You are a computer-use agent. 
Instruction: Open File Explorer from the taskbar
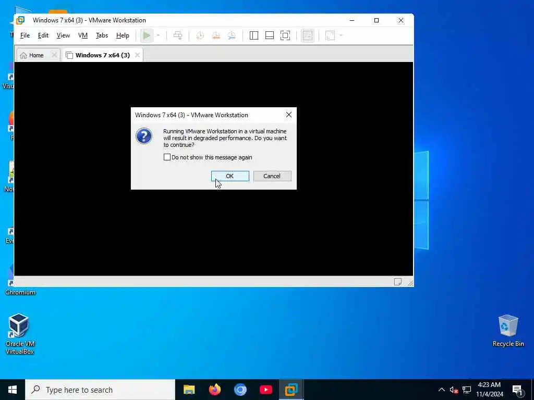click(x=189, y=390)
